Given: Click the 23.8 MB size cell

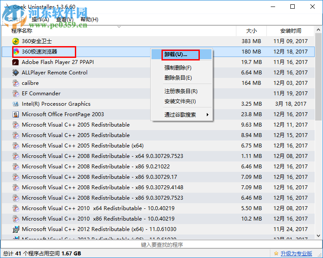Looking at the screenshot, I should click(252, 114).
